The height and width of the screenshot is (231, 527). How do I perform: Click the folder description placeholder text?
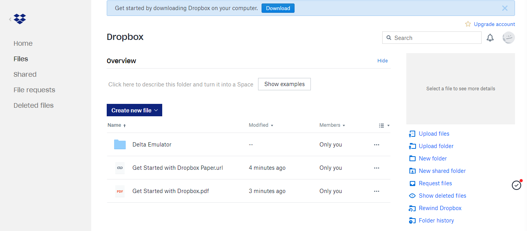click(180, 84)
